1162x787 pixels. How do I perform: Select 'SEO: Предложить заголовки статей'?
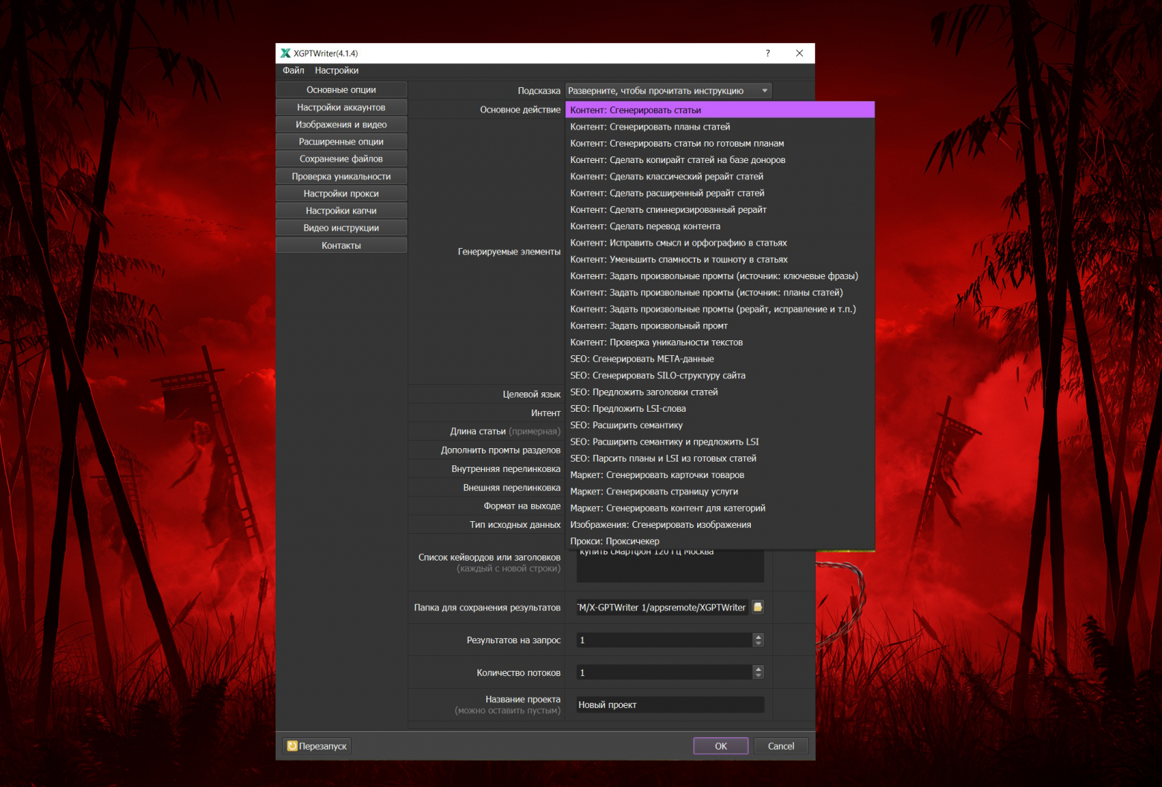[x=720, y=392]
